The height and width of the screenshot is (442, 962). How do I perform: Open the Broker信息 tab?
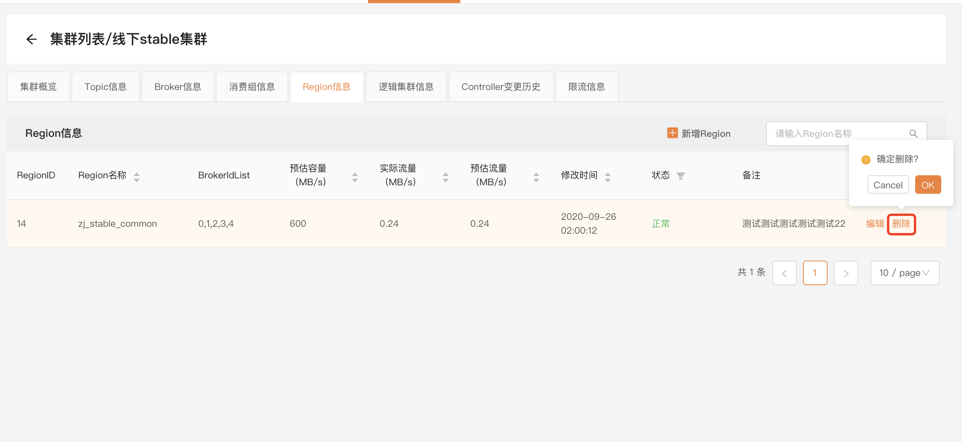[x=177, y=87]
